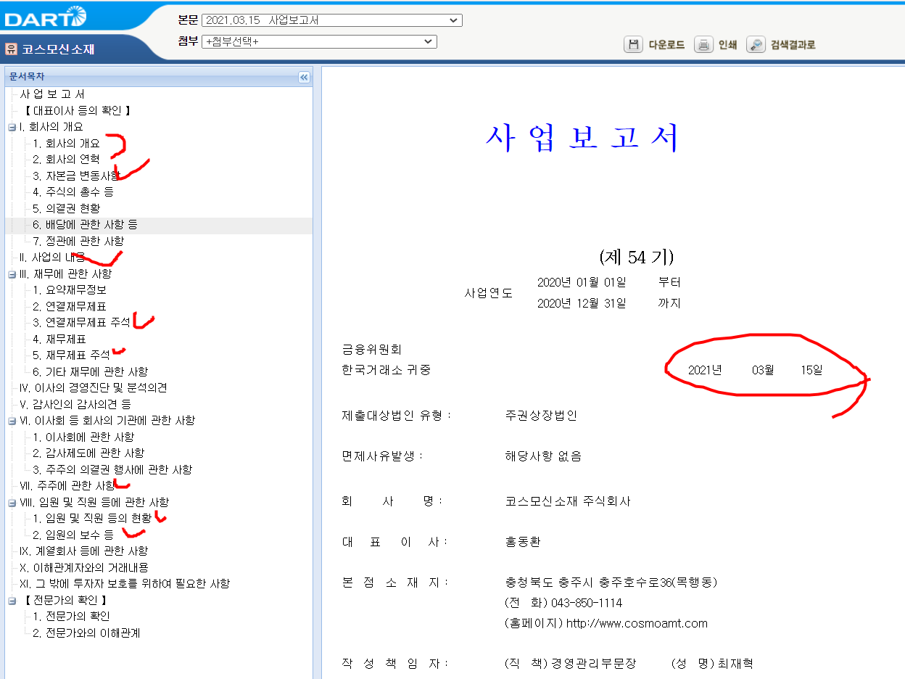The height and width of the screenshot is (679, 905).
Task: Click the magnifier search results icon
Action: pos(756,45)
